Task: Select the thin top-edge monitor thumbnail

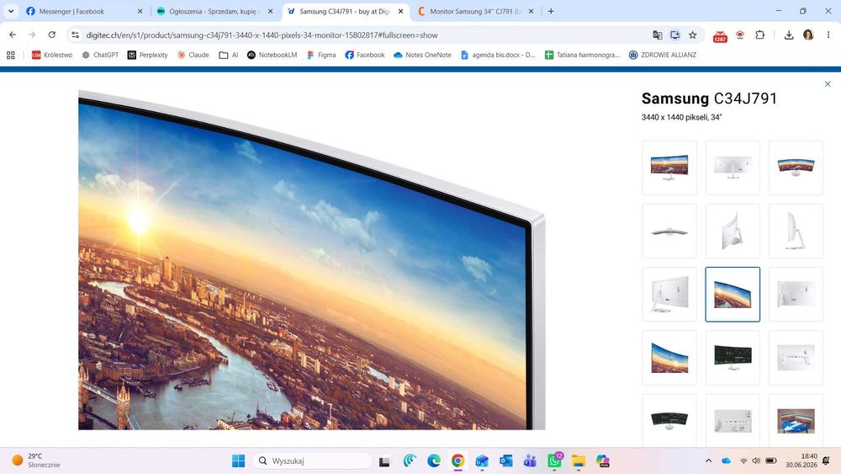Action: (669, 231)
